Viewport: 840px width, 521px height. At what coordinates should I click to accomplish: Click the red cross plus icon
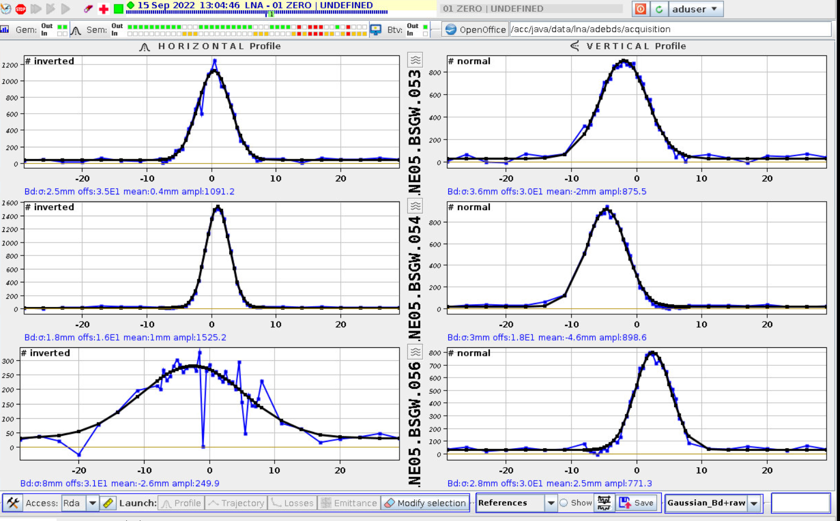103,9
